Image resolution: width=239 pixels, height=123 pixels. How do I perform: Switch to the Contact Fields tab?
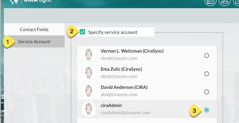(x=34, y=30)
